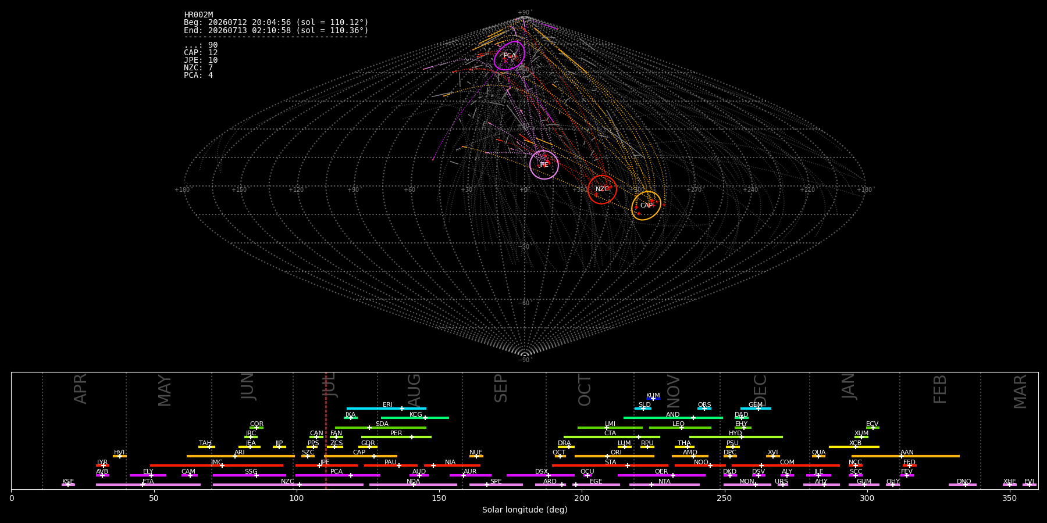Click the JMC shower label in timeline
This screenshot has width=1047, height=523.
point(216,463)
